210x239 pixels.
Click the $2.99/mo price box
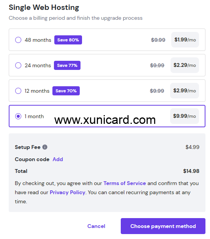pos(185,91)
